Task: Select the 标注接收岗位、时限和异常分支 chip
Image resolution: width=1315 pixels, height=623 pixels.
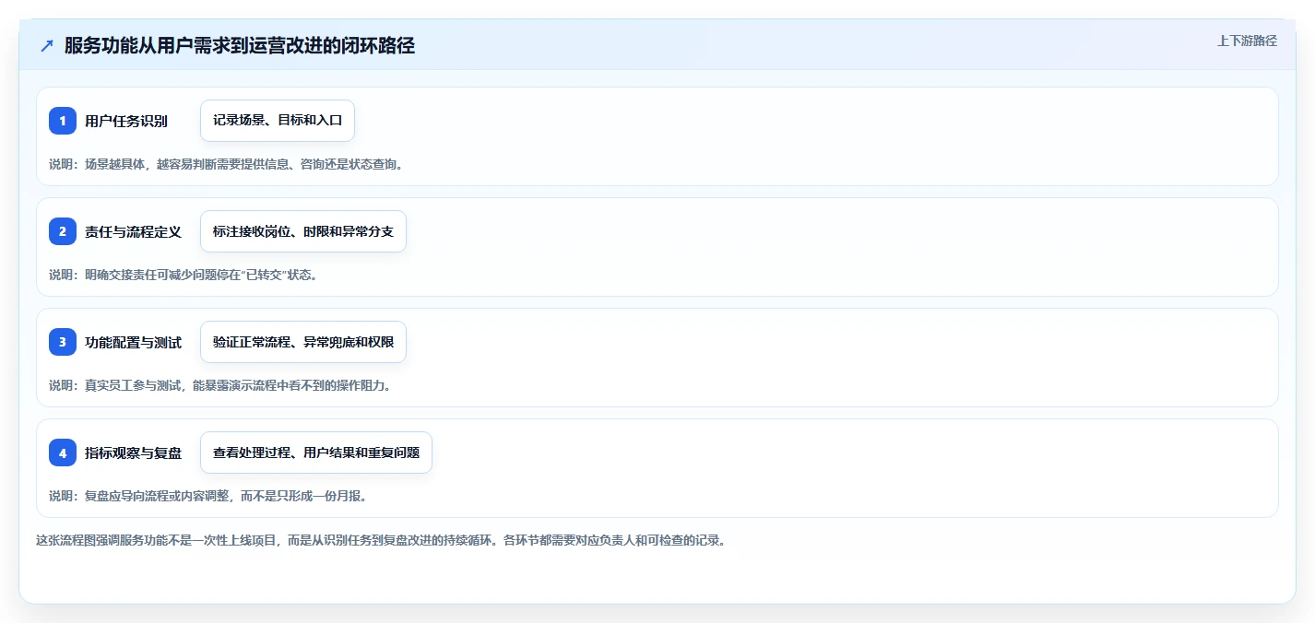Action: pos(303,231)
